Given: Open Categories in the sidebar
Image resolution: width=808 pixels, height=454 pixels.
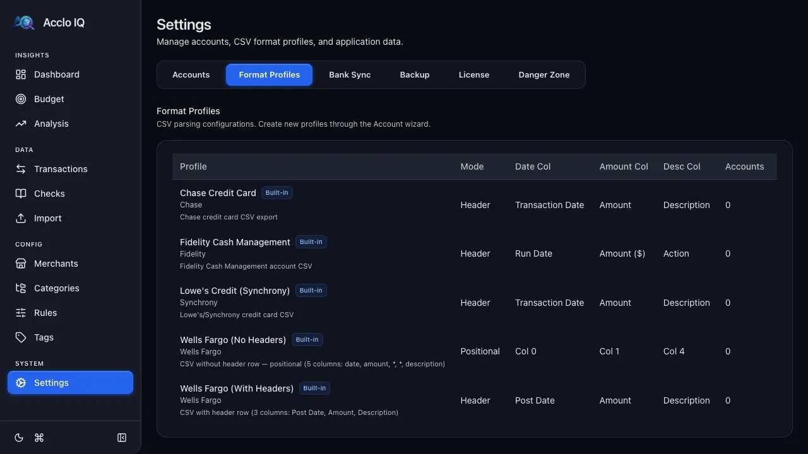Looking at the screenshot, I should (70, 288).
